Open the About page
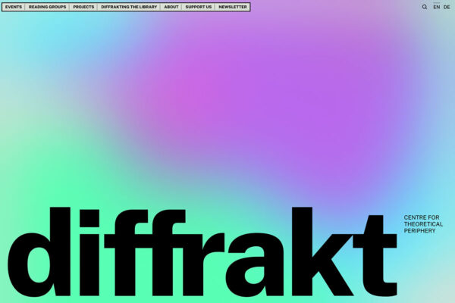Viewport: 455px width, 303px height. 171,7
